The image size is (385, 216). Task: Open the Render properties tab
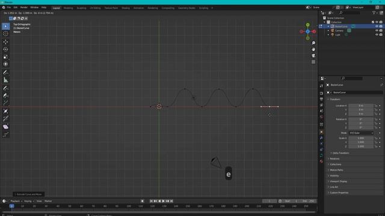coord(321,94)
